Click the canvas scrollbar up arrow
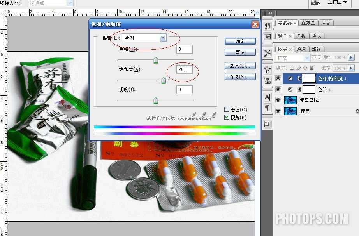 point(258,12)
